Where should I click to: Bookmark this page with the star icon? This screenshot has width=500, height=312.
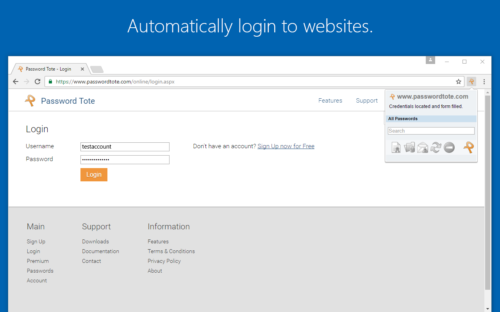pos(459,82)
